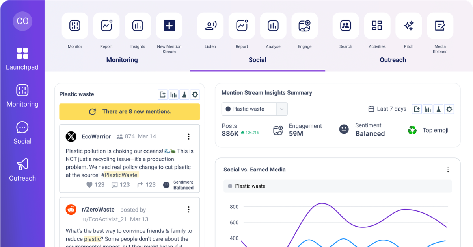
Task: Click share count on EcoWarrior post
Action: [146, 185]
